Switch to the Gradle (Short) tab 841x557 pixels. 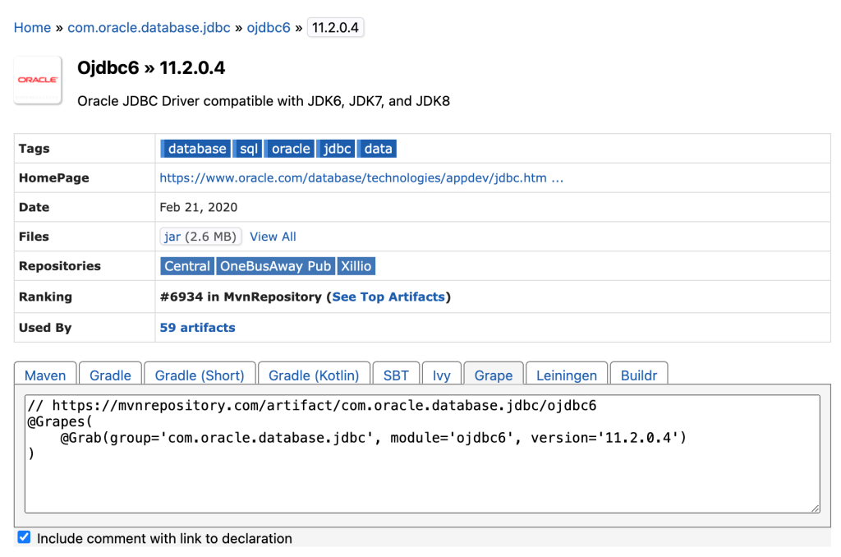(x=200, y=374)
